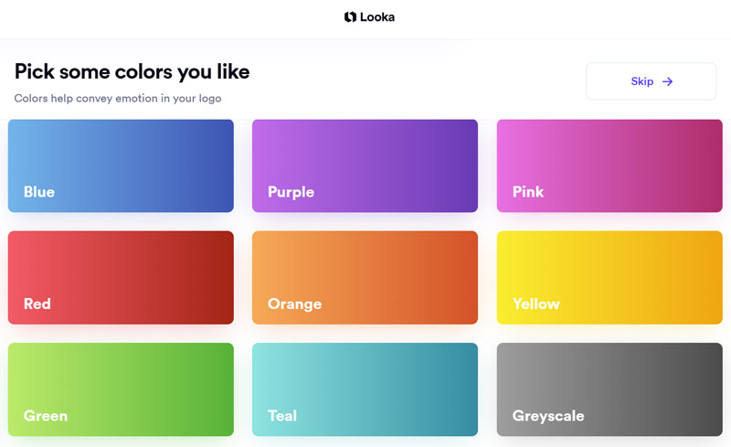This screenshot has height=447, width=731.
Task: Select the Blue color card
Action: [x=121, y=165]
